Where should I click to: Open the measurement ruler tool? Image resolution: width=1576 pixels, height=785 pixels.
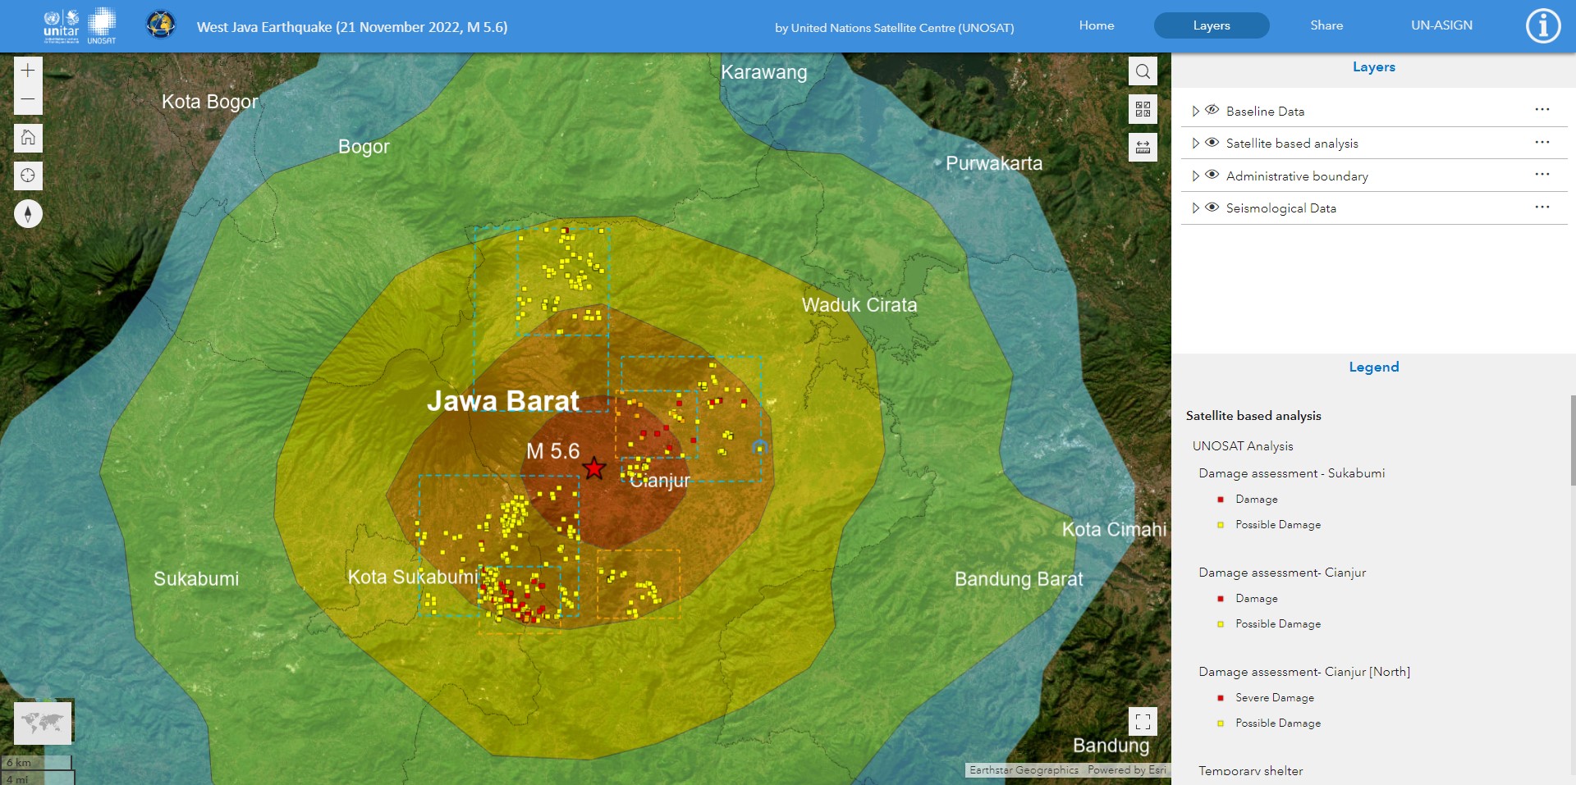pos(1143,148)
